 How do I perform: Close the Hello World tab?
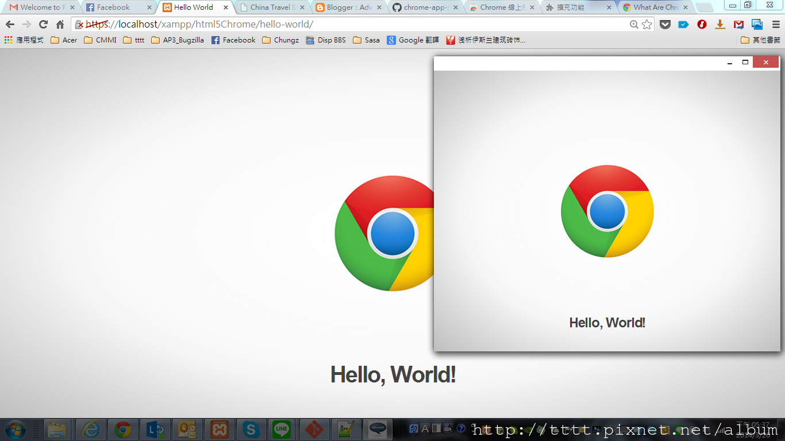[x=226, y=7]
